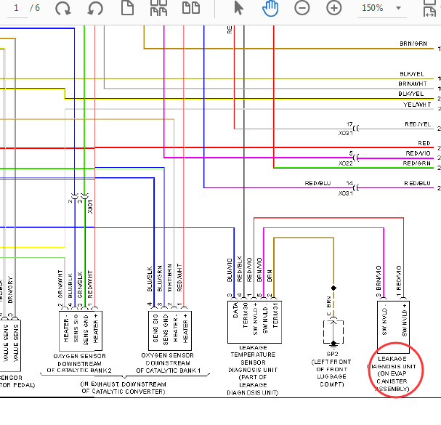Click the TERM30 pin label
Image resolution: width=441 pixels, height=425 pixels.
246,315
